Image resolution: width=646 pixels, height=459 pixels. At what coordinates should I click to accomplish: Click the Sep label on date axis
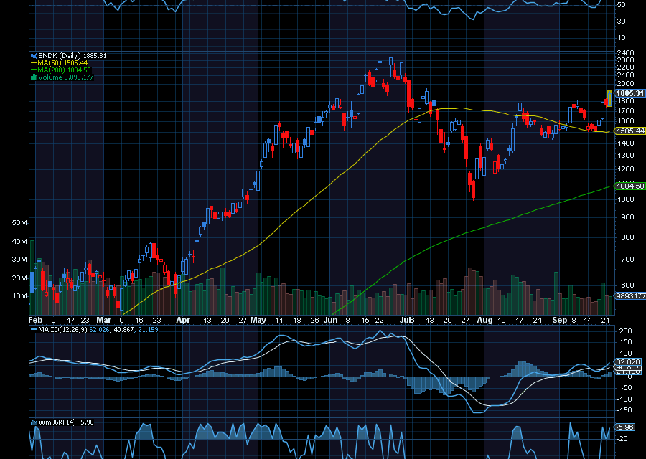pyautogui.click(x=560, y=320)
